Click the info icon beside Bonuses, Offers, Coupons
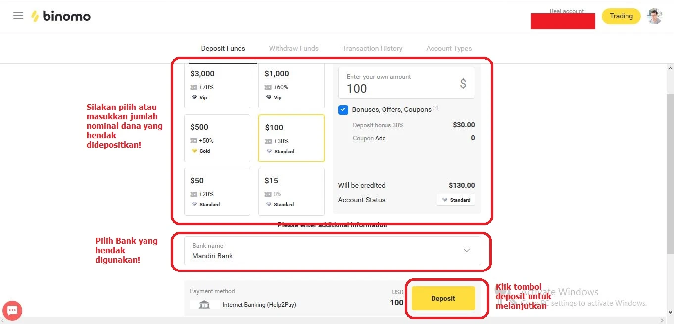The width and height of the screenshot is (674, 324). point(435,108)
